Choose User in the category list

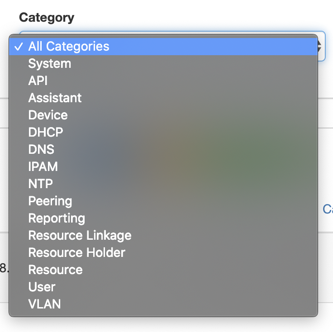42,287
